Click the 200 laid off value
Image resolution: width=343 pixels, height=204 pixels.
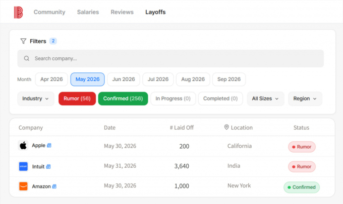click(184, 146)
